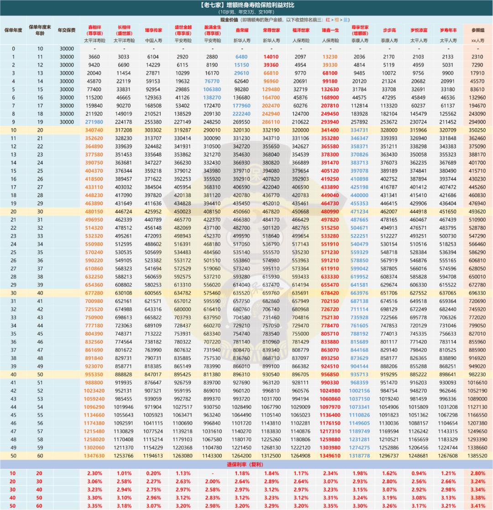Click the 退保利率（复利） section header
493x510 pixels.
245,464
